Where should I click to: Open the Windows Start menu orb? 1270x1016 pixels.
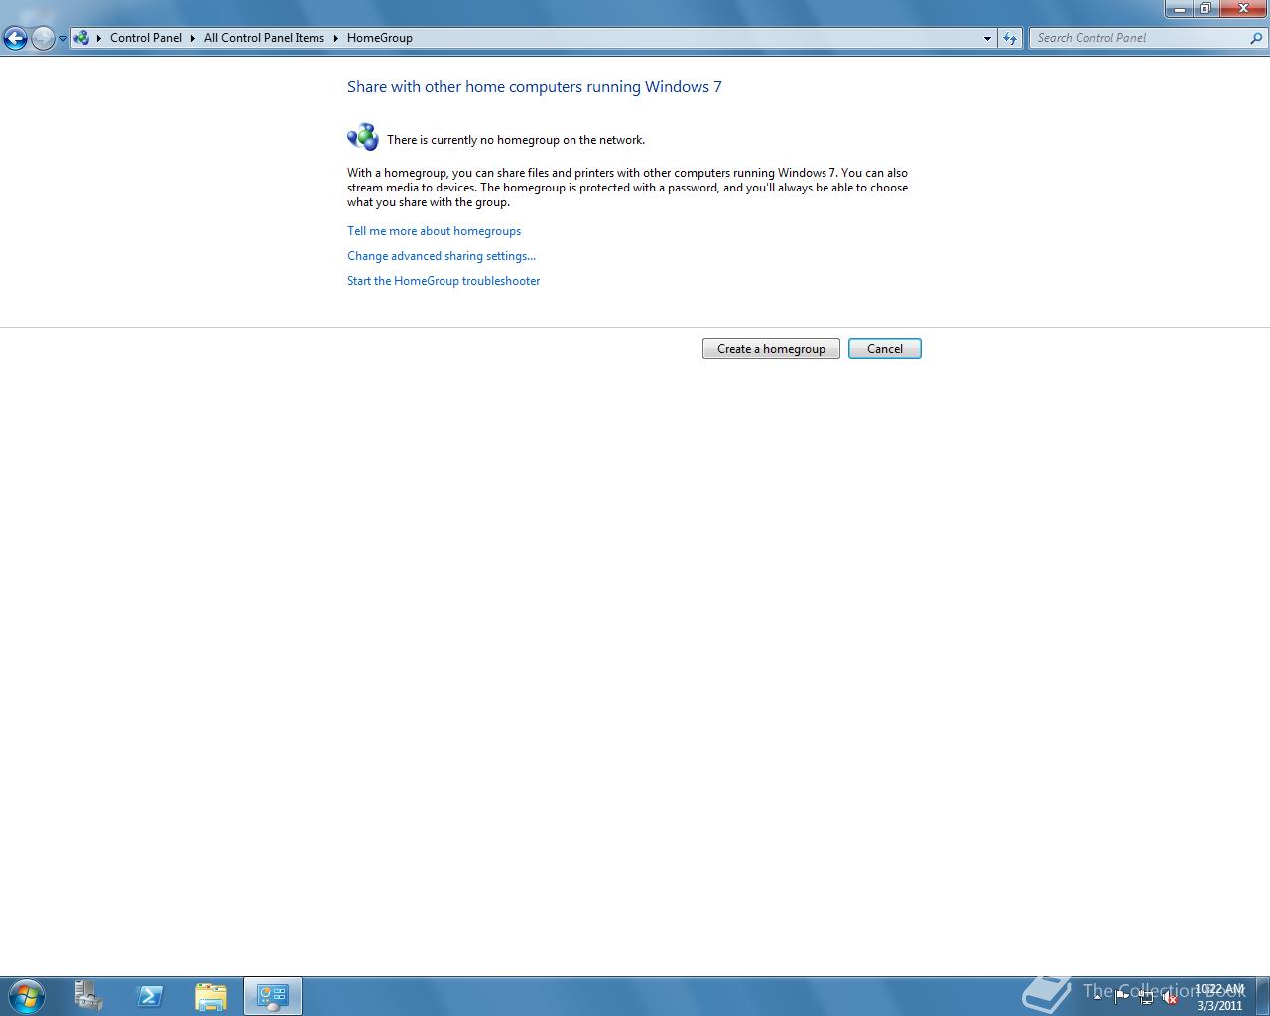(x=27, y=996)
